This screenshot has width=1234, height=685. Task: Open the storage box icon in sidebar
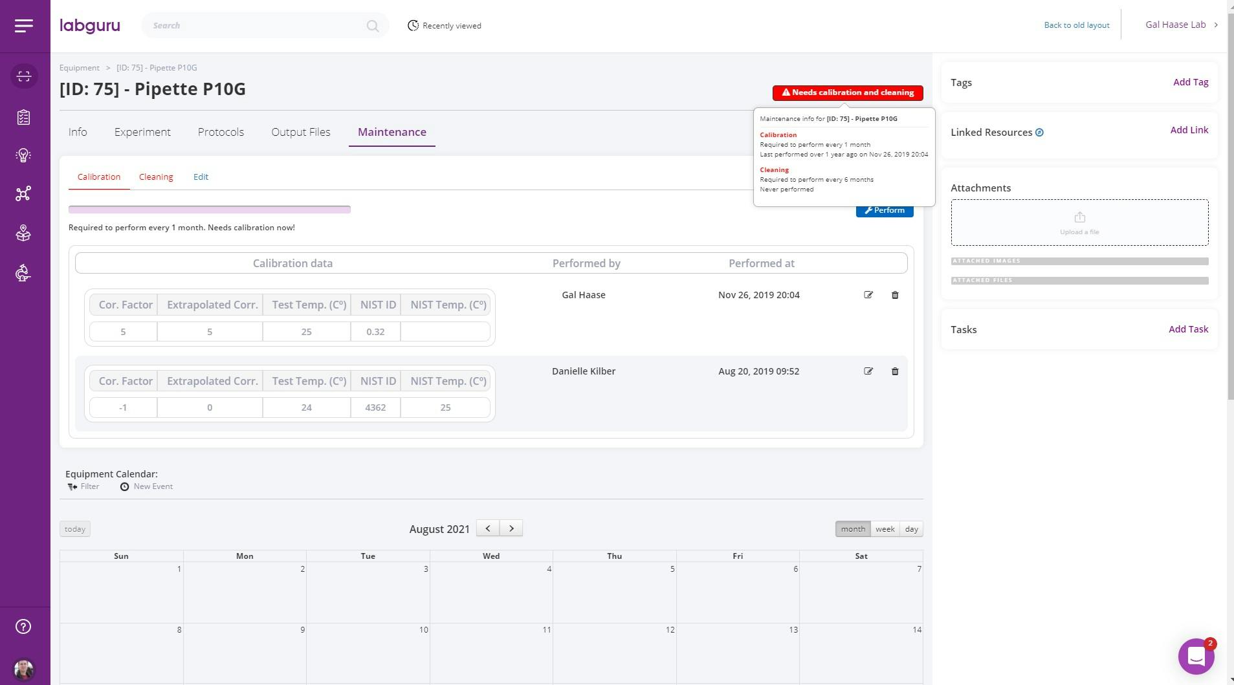24,233
